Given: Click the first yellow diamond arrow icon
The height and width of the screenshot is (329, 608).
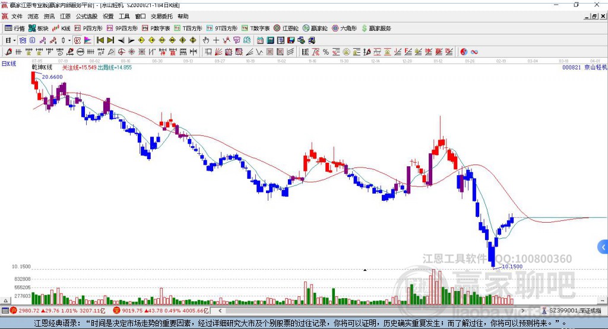Looking at the screenshot, I should click(x=141, y=40).
